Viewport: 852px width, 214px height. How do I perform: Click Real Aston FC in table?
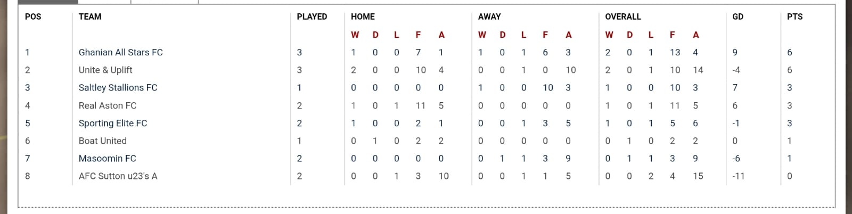tap(108, 105)
